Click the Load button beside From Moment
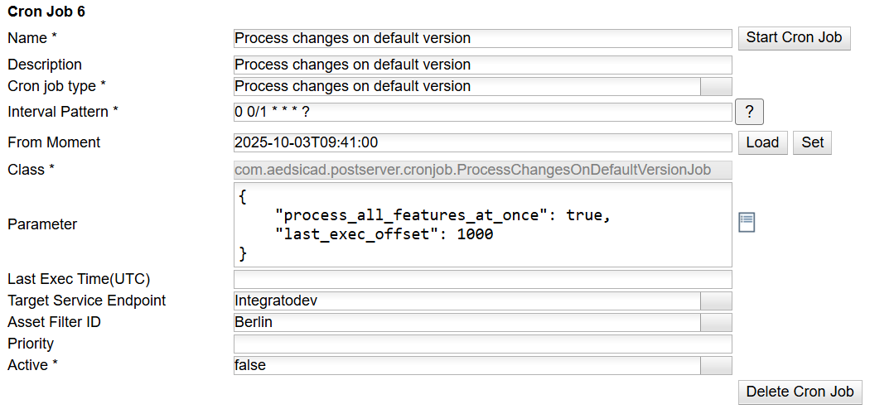 762,142
